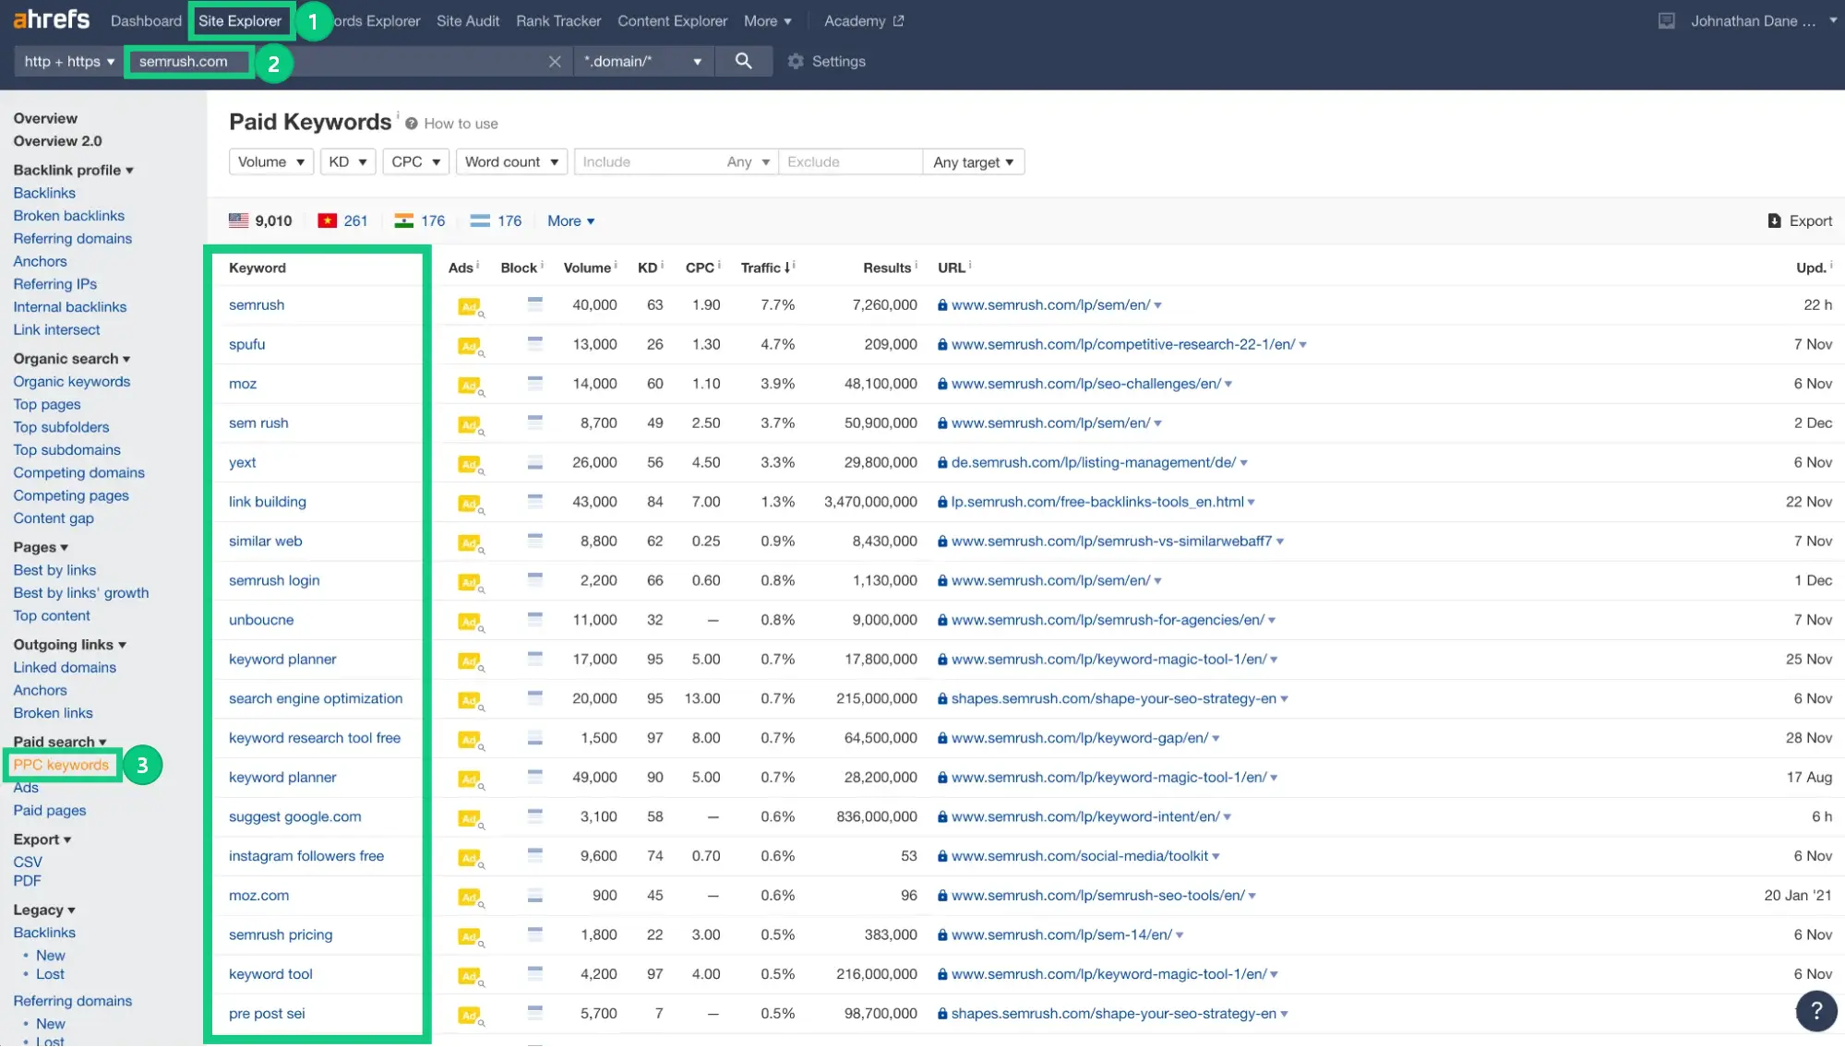The width and height of the screenshot is (1845, 1047).
Task: Open the More menu in top navigation
Action: 767,21
